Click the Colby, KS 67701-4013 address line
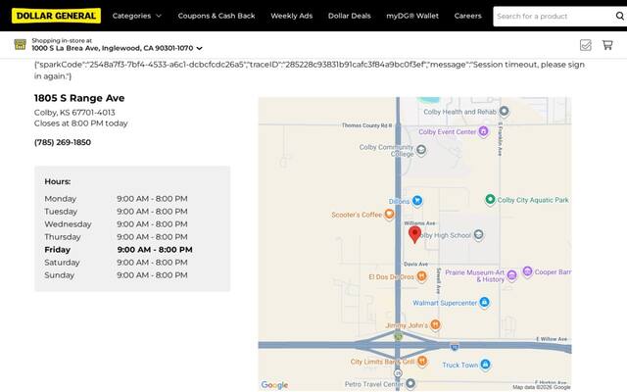Screen dimensions: 627x392 (74, 113)
